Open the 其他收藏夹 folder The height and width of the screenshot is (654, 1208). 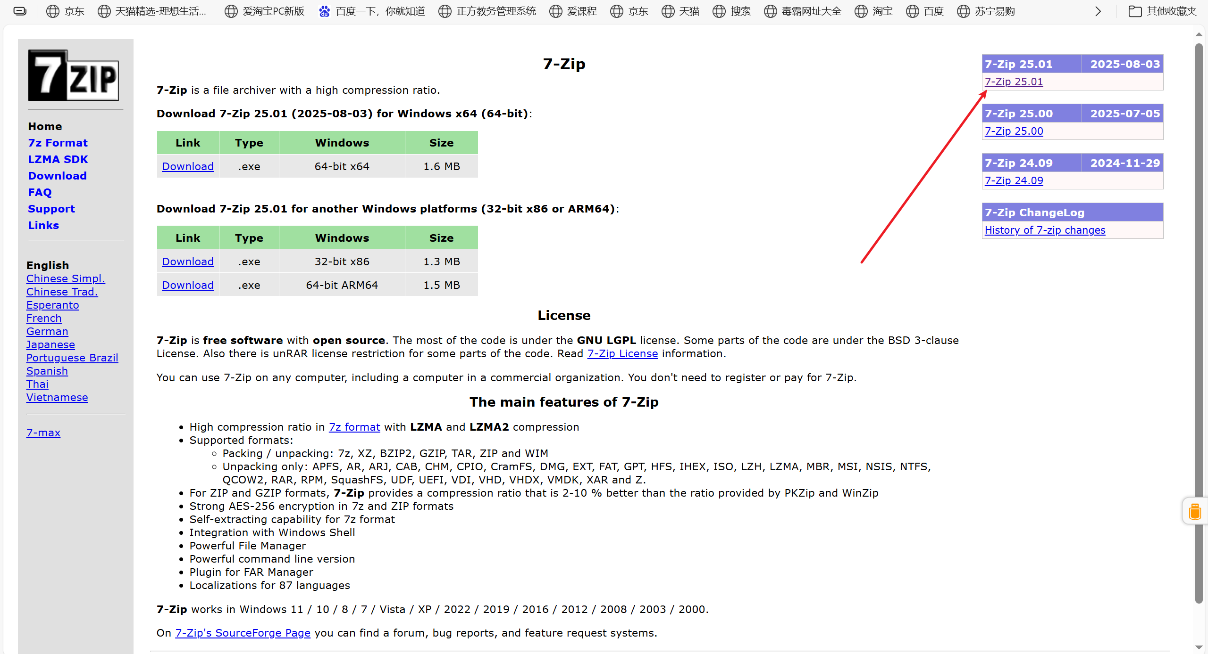pyautogui.click(x=1163, y=11)
